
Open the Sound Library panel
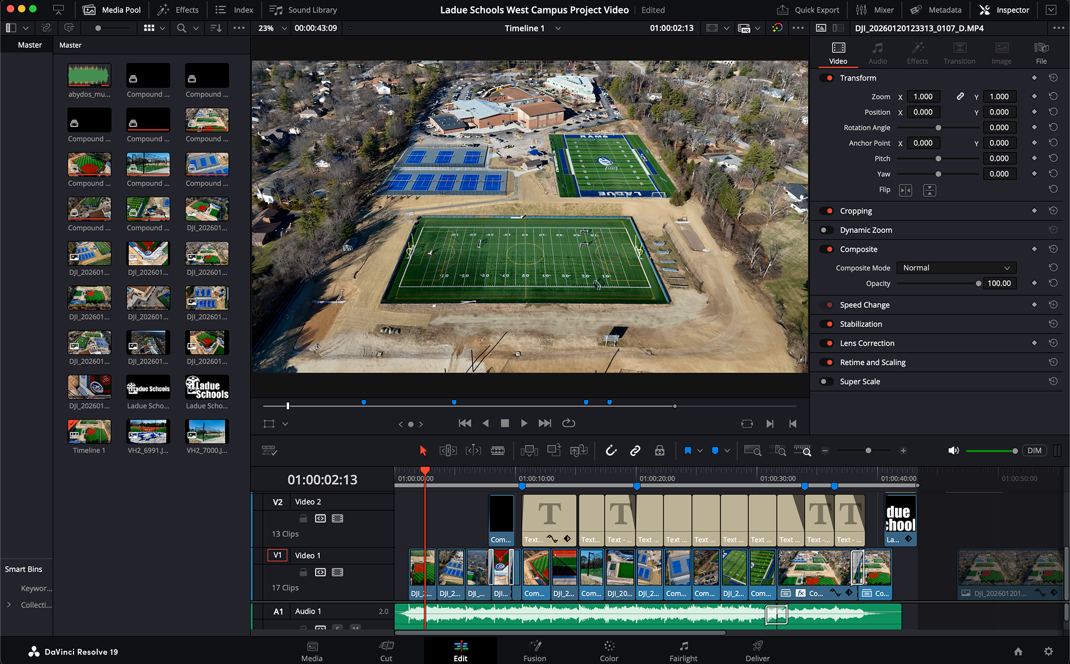(303, 9)
